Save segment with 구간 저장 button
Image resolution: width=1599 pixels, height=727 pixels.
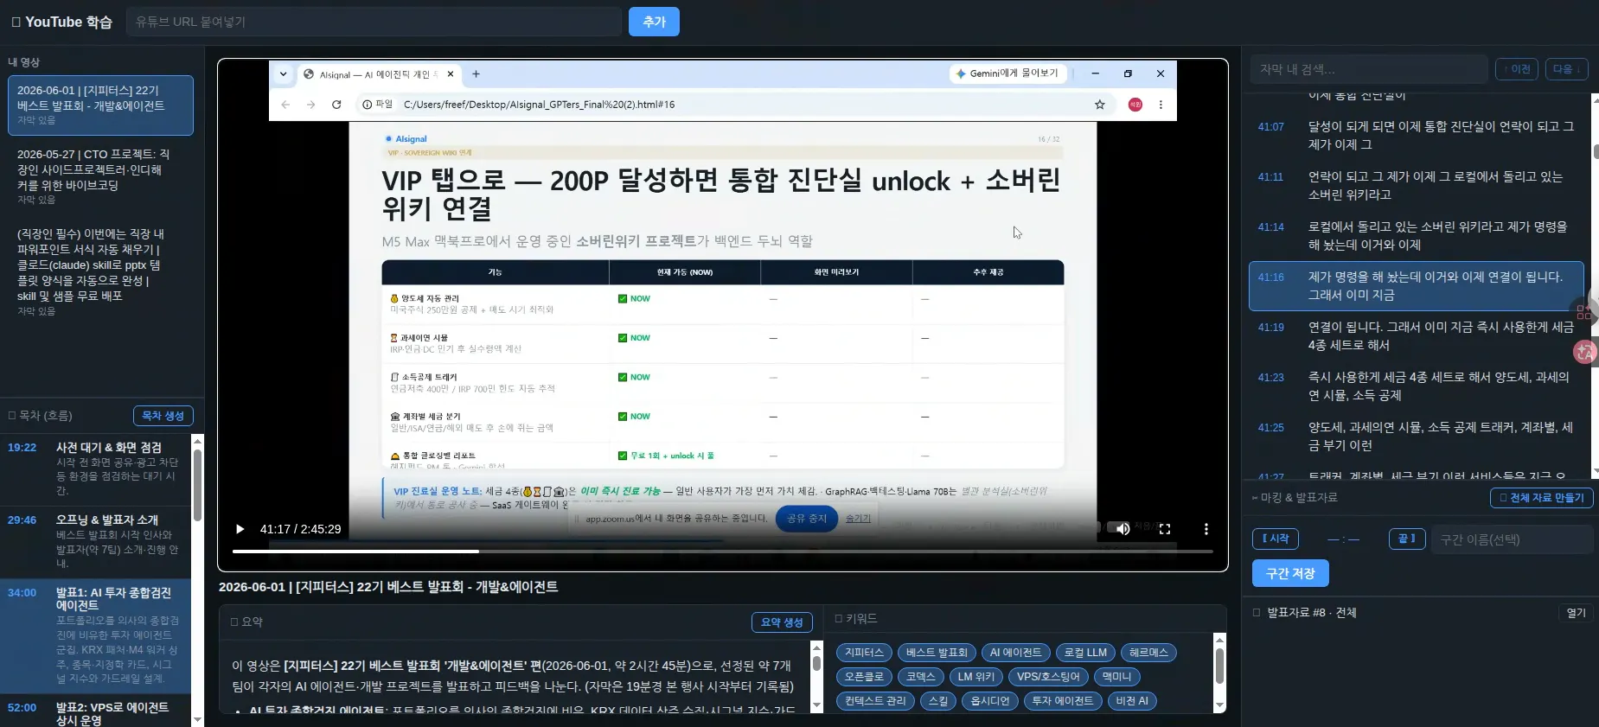[1290, 573]
